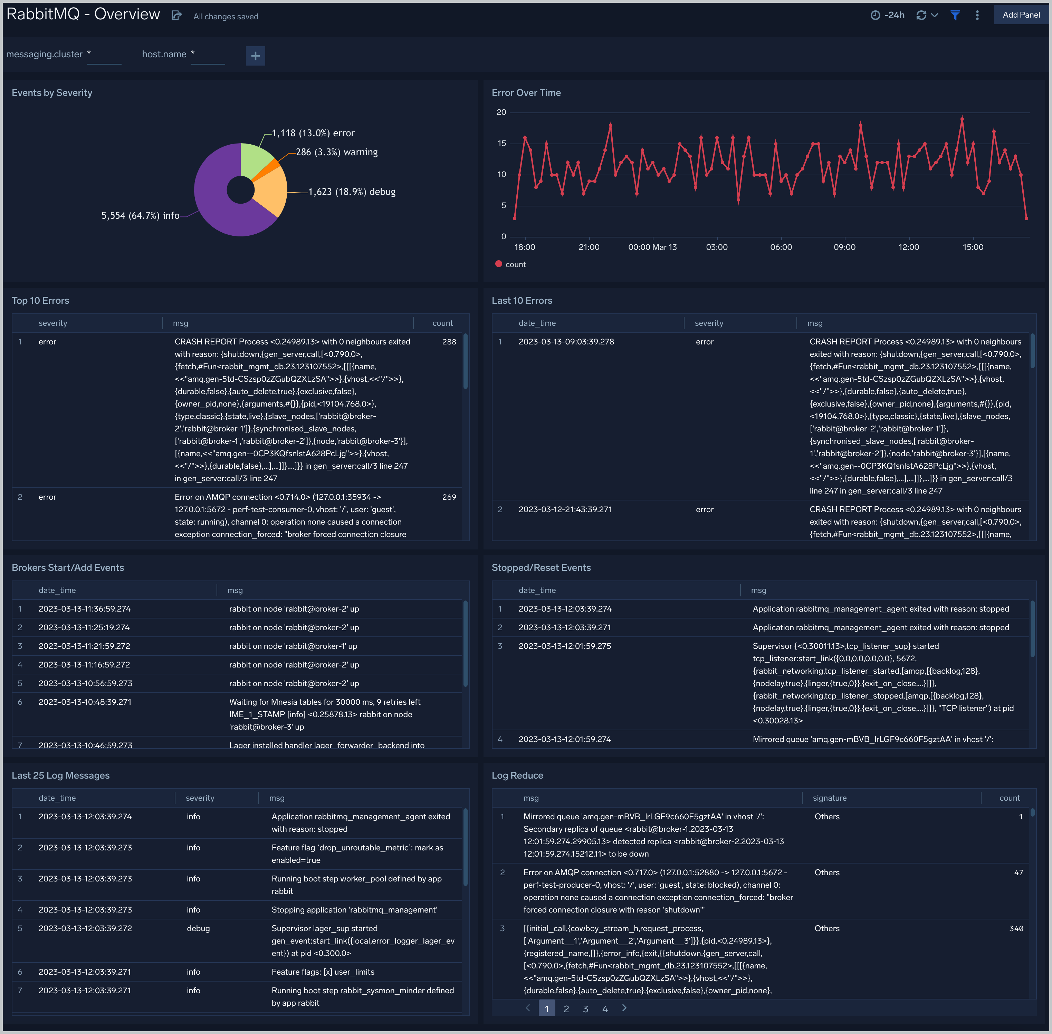This screenshot has width=1052, height=1034.
Task: Edit the messaging.cluster filter value
Action: pyautogui.click(x=104, y=55)
